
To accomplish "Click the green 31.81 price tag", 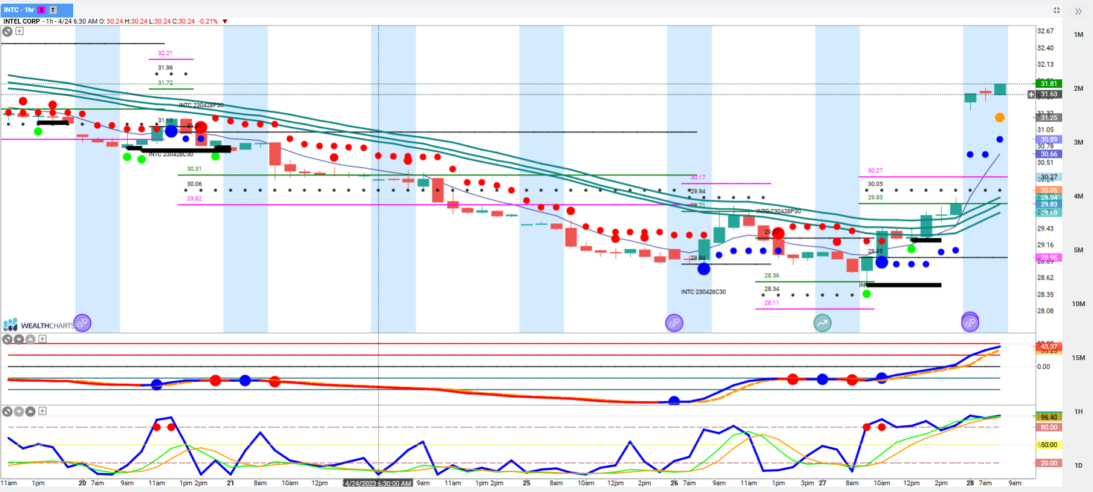I will (1049, 84).
